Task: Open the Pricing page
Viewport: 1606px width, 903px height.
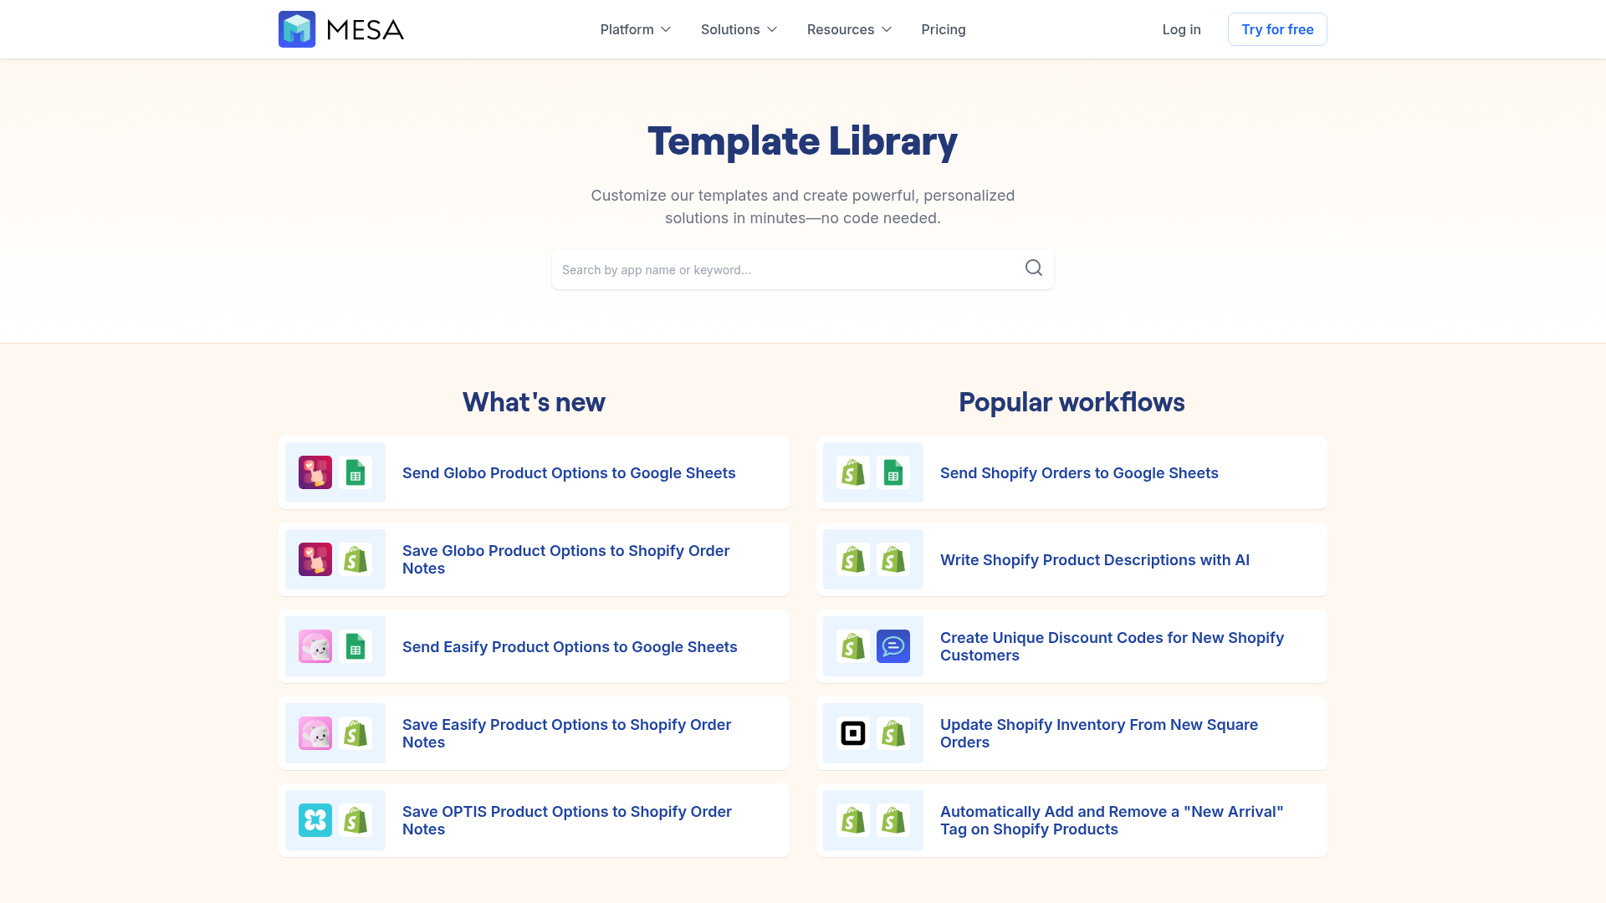Action: 944,29
